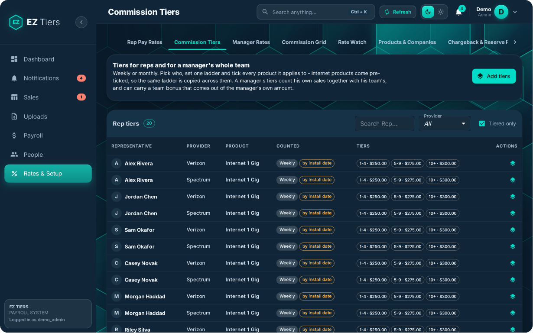Collapse the sidebar with the chevron button
The height and width of the screenshot is (333, 533).
coord(81,22)
